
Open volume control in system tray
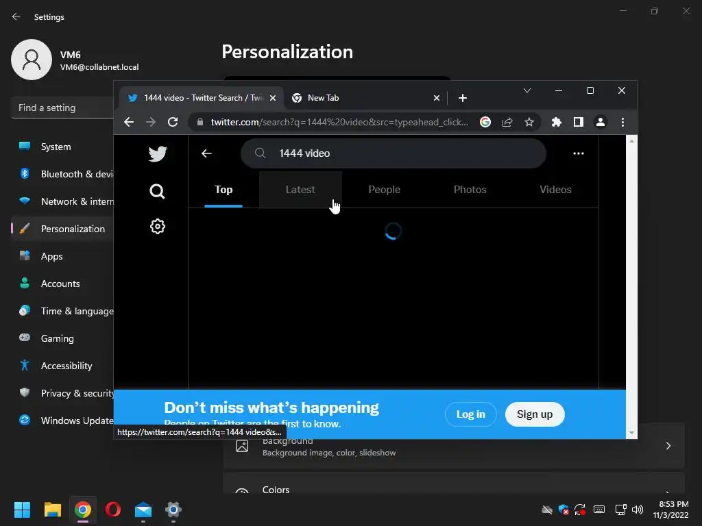click(x=638, y=510)
